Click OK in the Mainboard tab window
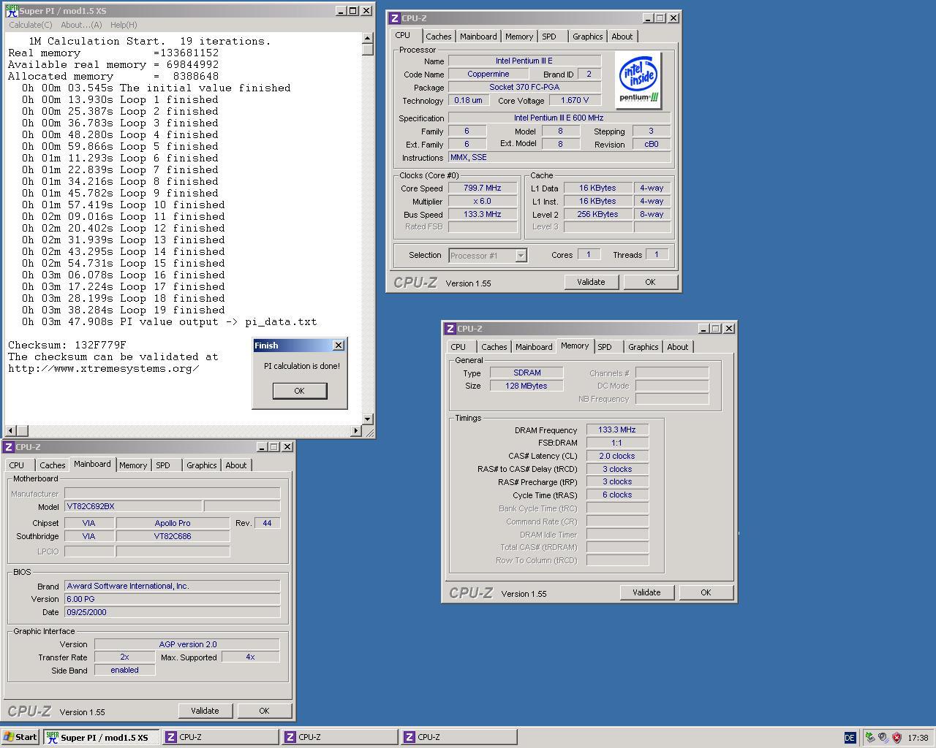Screen dimensions: 936x748 264,711
